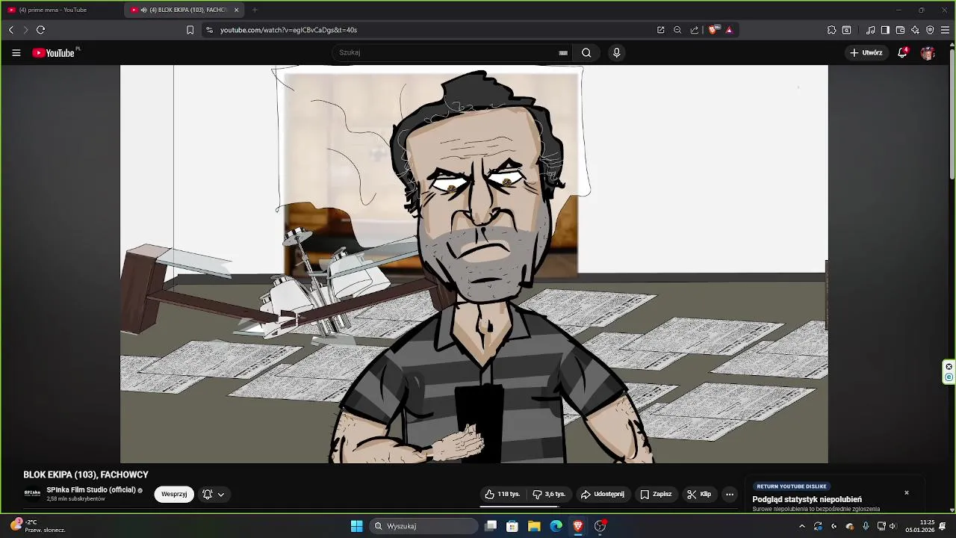
Task: Click the YouTube logo to go home
Action: pos(54,53)
